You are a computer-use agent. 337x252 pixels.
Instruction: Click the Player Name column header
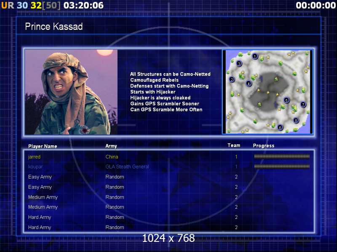[x=43, y=146]
